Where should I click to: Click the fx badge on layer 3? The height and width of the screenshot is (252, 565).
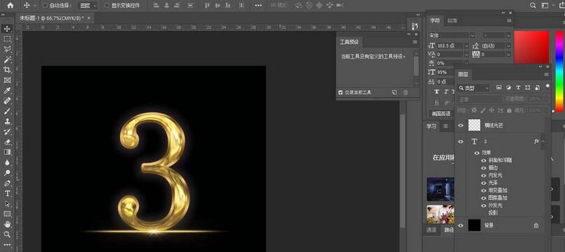(536, 142)
